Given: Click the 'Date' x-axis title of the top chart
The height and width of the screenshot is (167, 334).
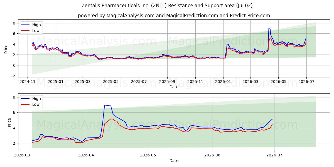Looking at the screenshot, I should pos(174,87).
